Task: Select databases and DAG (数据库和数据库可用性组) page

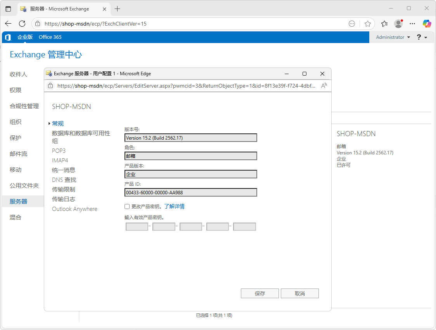Action: 81,137
